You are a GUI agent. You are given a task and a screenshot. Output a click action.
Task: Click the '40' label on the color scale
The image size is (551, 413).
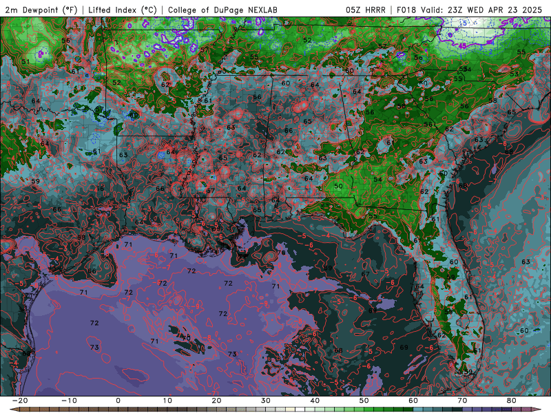315,401
